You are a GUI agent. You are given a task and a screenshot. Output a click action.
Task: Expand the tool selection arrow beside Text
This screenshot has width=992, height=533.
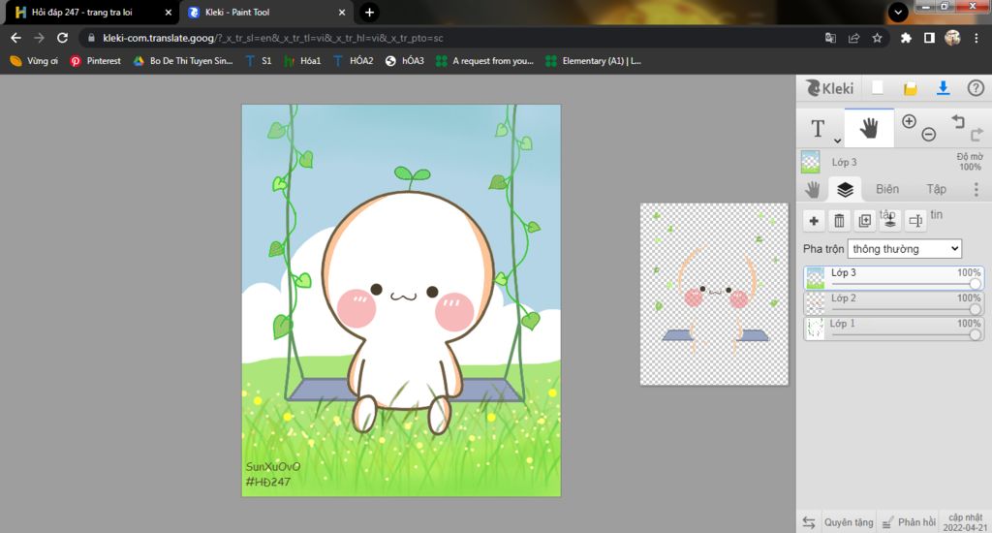tap(837, 141)
